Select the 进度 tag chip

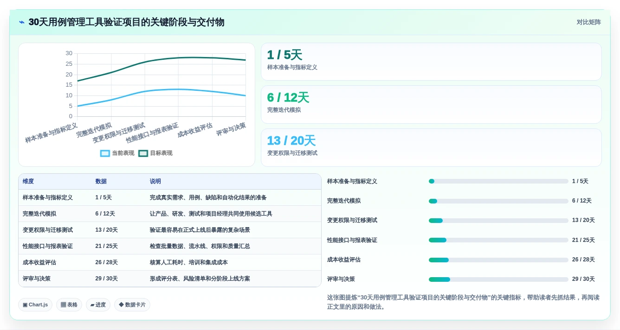coord(98,305)
